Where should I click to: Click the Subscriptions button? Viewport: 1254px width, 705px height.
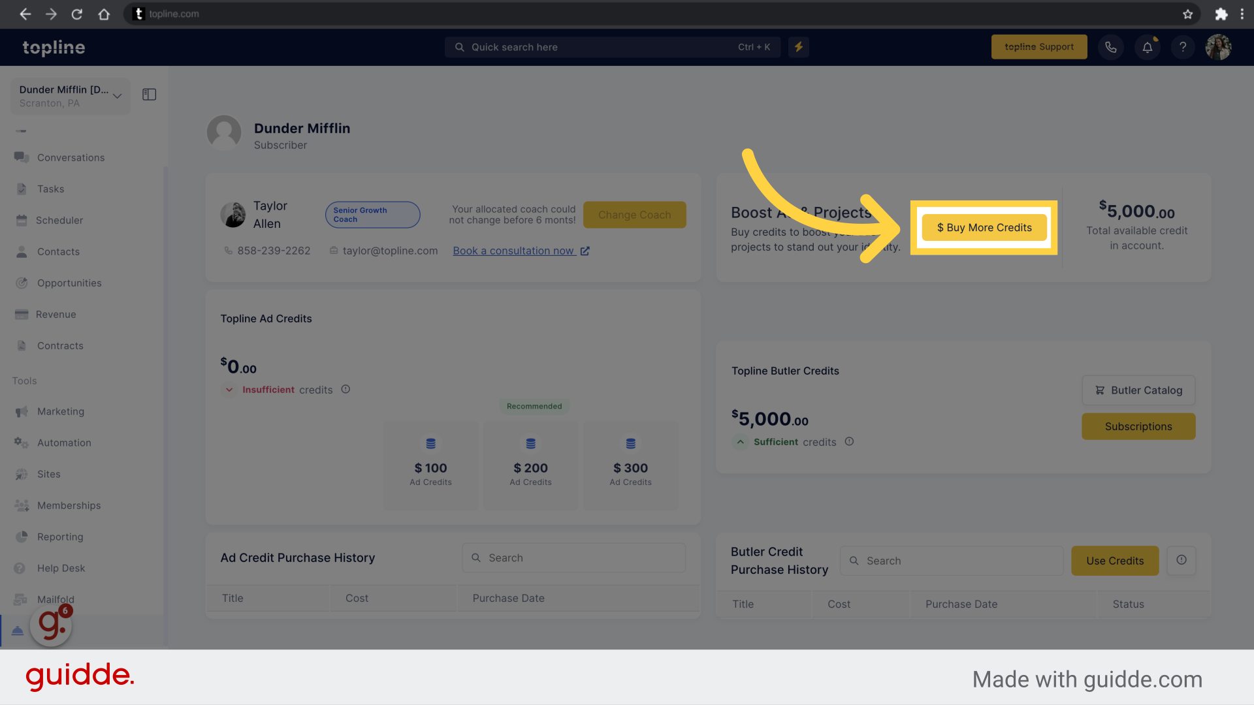point(1138,426)
